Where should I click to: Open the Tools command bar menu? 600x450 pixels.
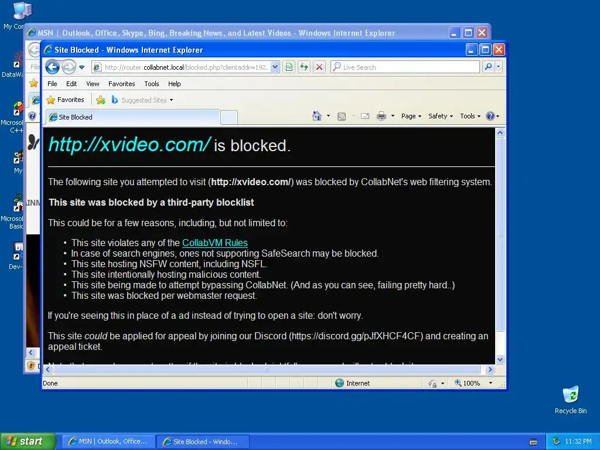click(x=470, y=116)
